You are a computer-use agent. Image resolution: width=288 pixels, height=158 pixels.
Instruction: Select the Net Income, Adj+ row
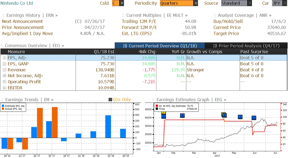(144, 76)
